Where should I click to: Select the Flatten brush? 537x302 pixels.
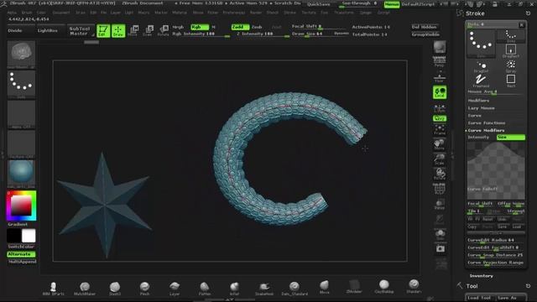pyautogui.click(x=205, y=289)
